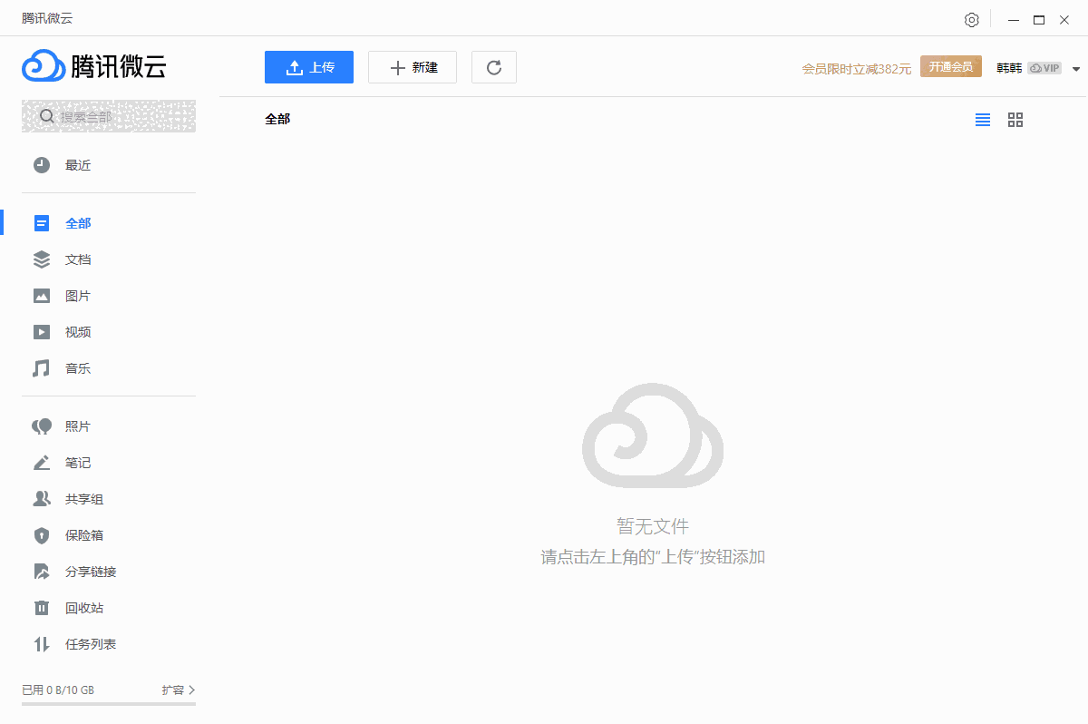This screenshot has height=724, width=1088.
Task: Open 开通会员 membership signup
Action: click(x=950, y=65)
